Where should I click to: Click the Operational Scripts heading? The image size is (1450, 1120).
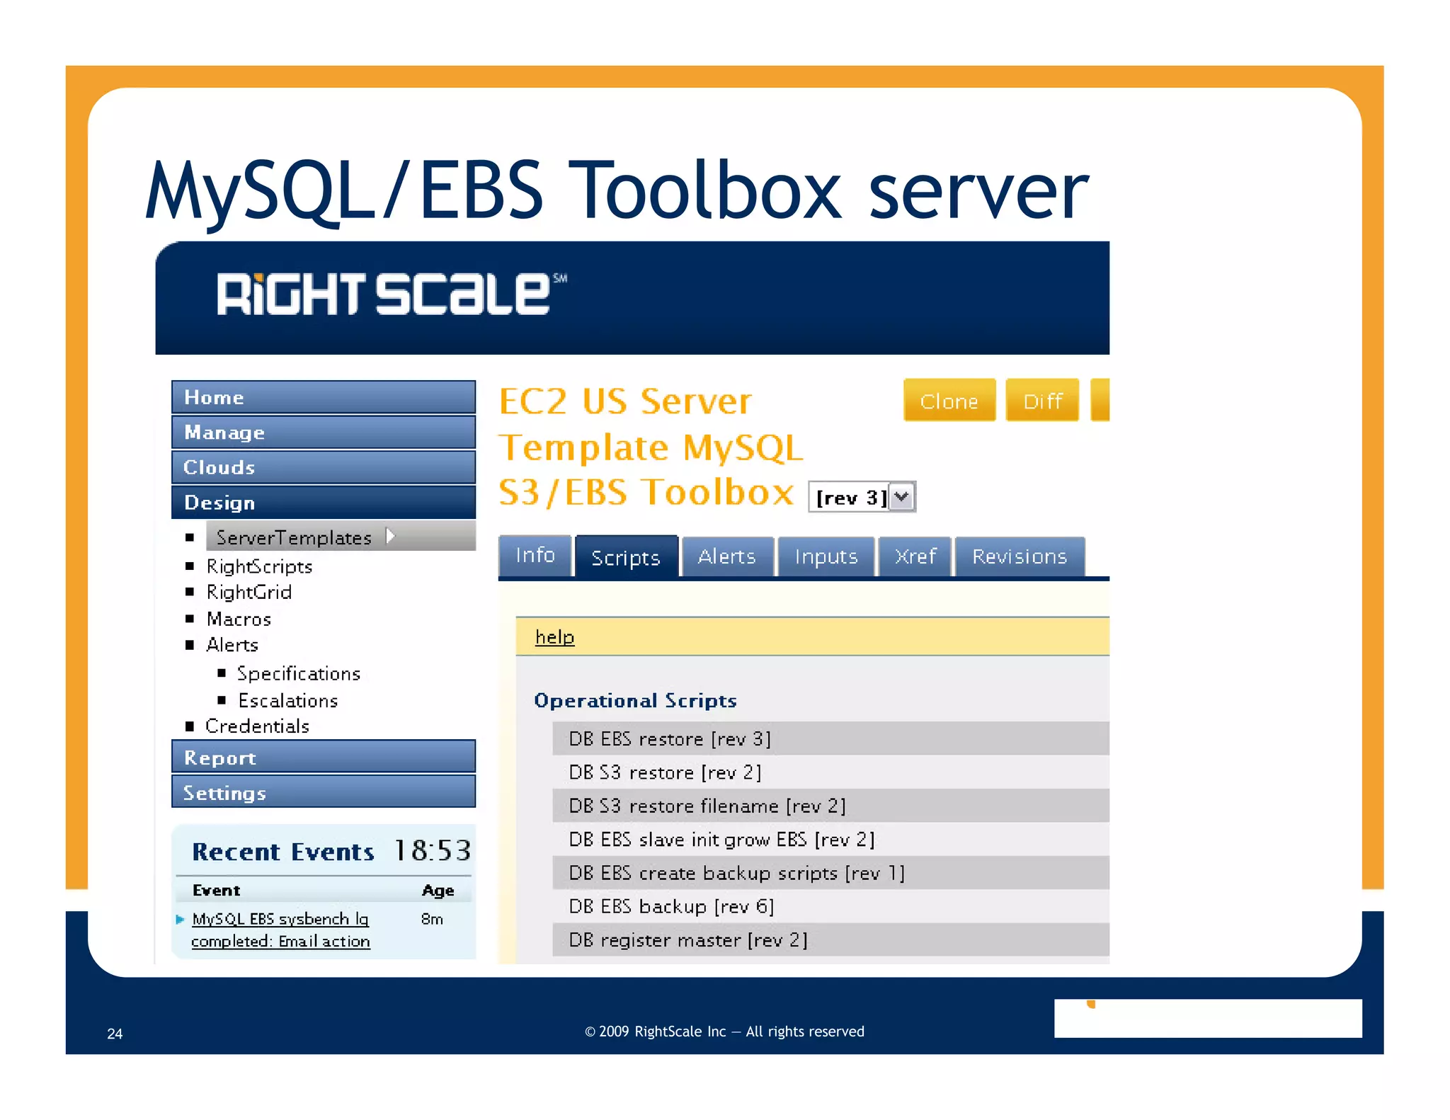click(x=635, y=700)
